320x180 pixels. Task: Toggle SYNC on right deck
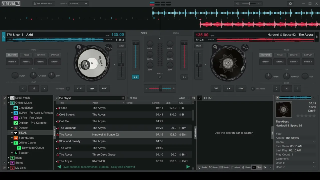(241, 88)
